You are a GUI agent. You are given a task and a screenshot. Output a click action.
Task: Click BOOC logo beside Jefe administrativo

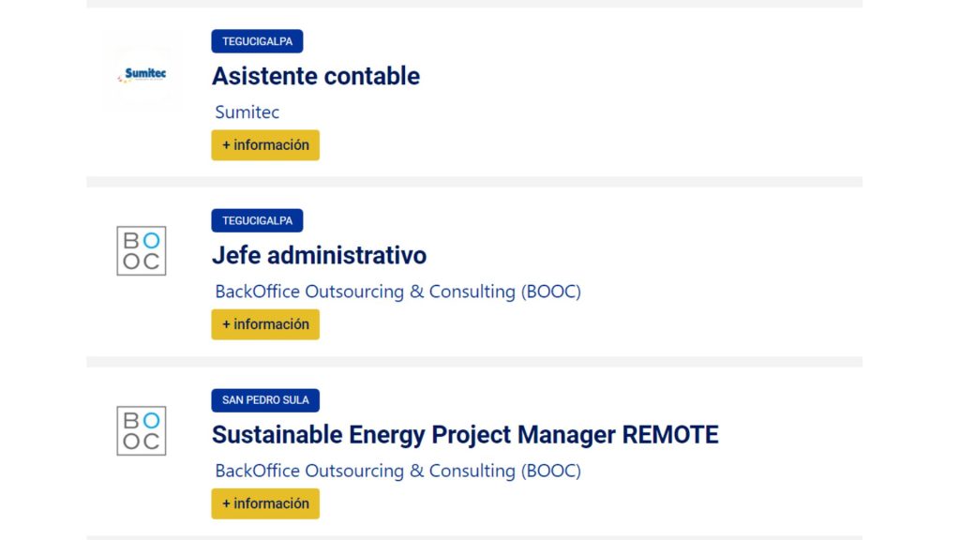pyautogui.click(x=142, y=251)
